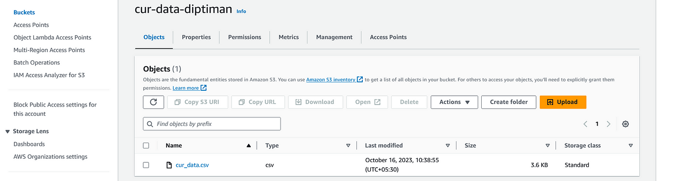Click the cur_data.csv file icon

coord(169,165)
